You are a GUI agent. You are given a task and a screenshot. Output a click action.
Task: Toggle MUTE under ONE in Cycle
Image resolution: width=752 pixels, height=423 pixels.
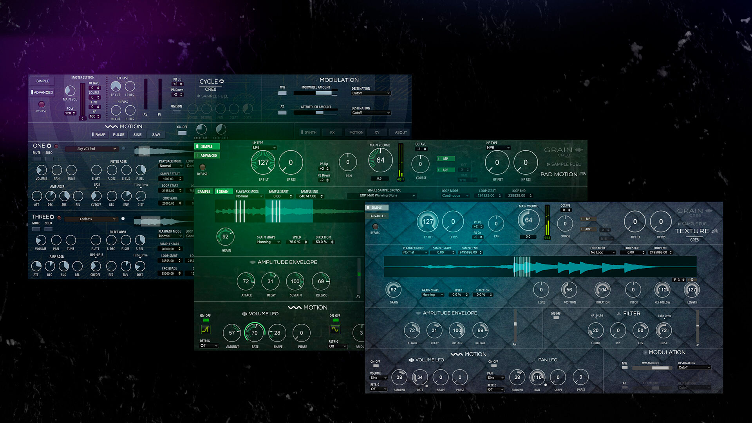36,159
